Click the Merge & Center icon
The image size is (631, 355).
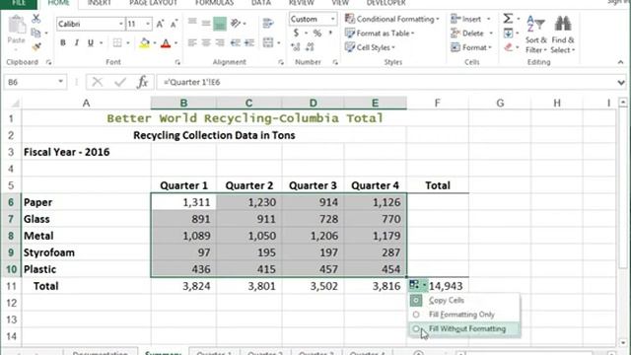(268, 42)
